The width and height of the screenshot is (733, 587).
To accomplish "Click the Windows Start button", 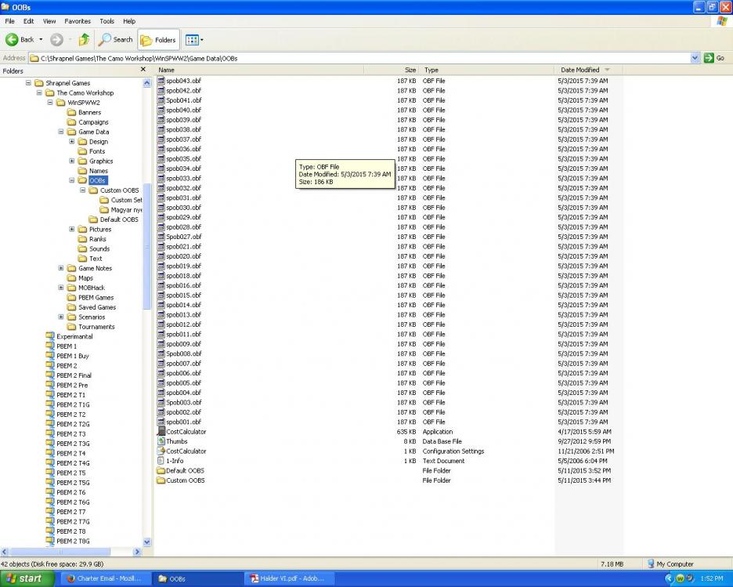I will tap(27, 578).
